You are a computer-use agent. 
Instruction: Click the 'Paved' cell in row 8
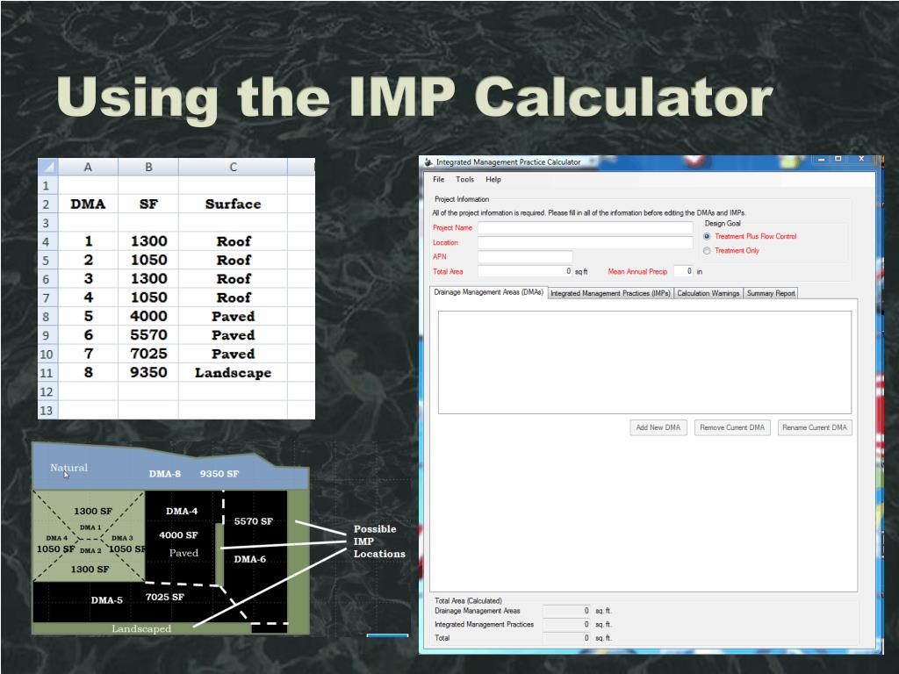coord(233,316)
